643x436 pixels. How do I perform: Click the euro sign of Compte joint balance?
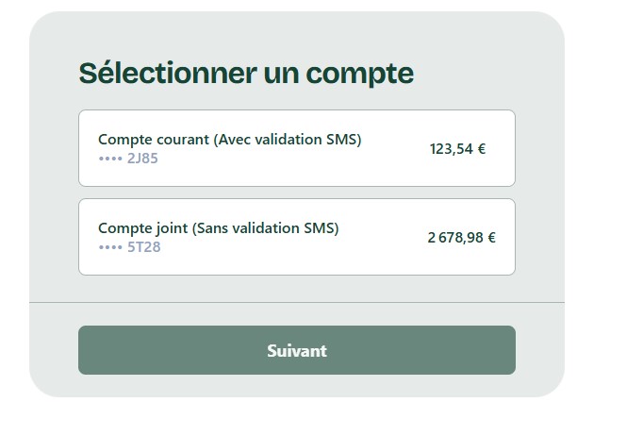(x=491, y=237)
